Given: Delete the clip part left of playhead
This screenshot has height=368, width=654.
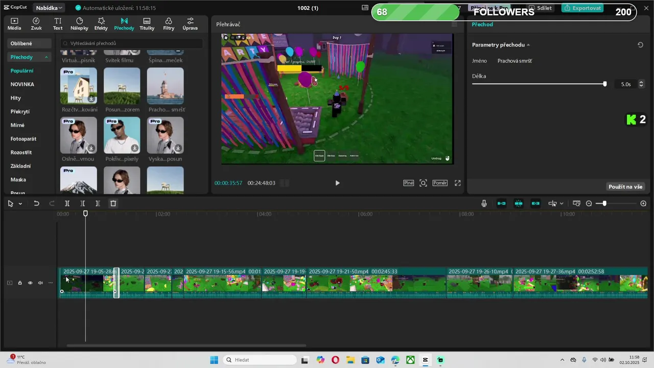Looking at the screenshot, I should coord(82,203).
